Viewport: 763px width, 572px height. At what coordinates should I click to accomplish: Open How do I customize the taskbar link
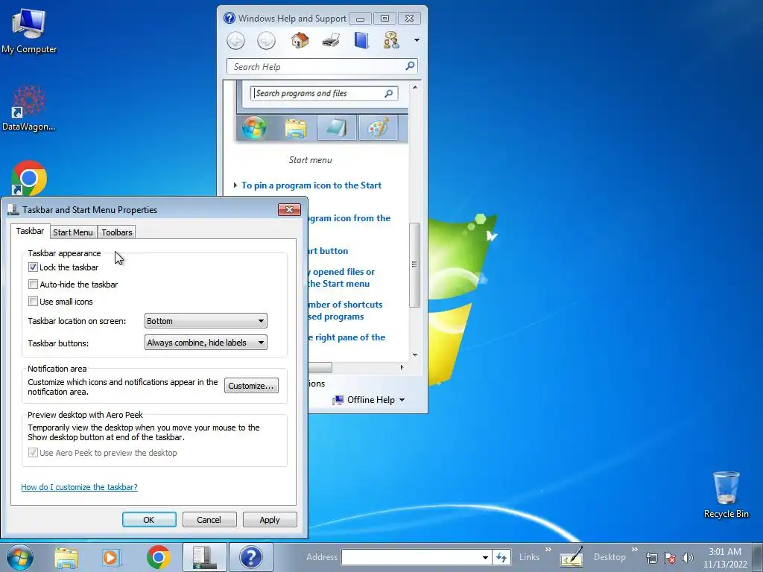click(x=79, y=487)
